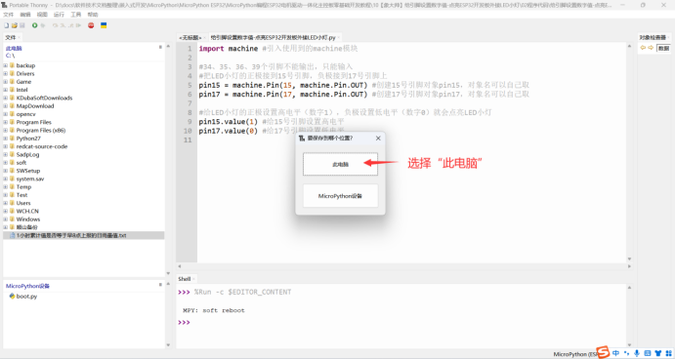Open the 工具 menu
The image size is (676, 359).
[75, 15]
